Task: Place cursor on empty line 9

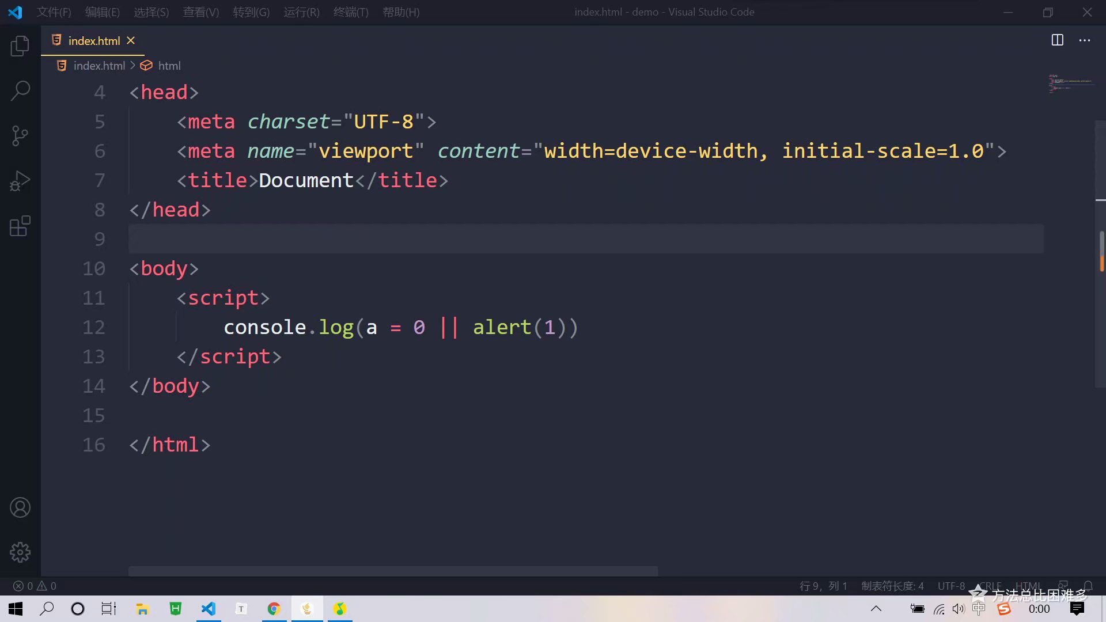Action: 586,239
